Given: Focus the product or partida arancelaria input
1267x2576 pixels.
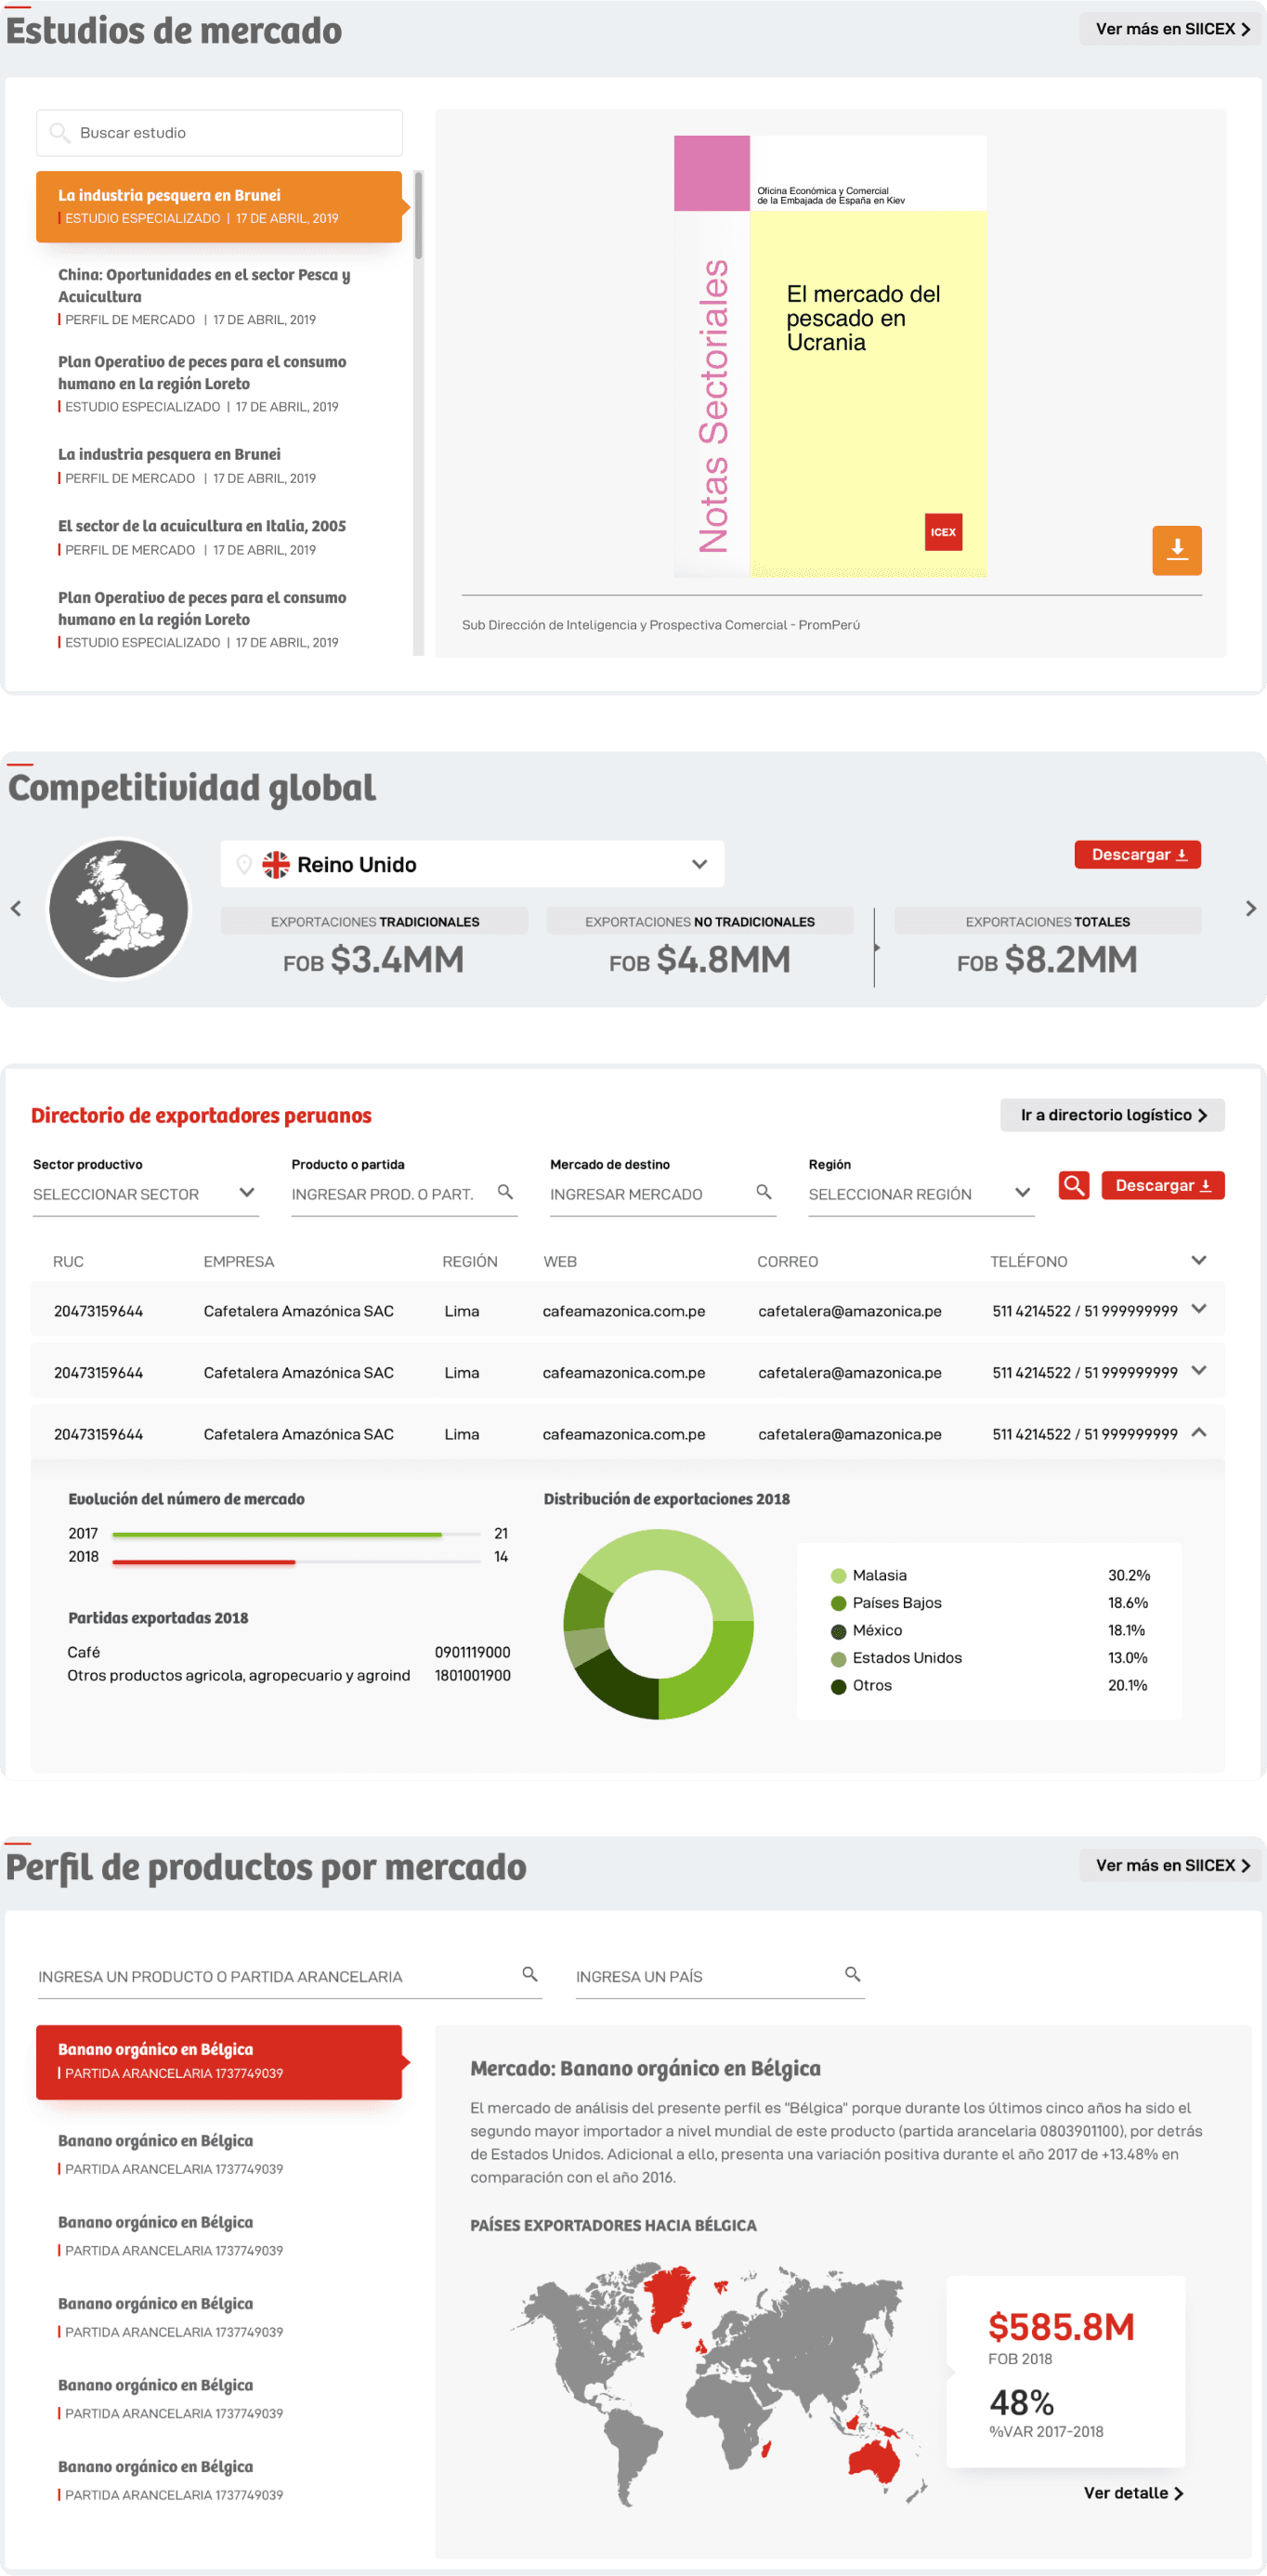Looking at the screenshot, I should 290,1976.
